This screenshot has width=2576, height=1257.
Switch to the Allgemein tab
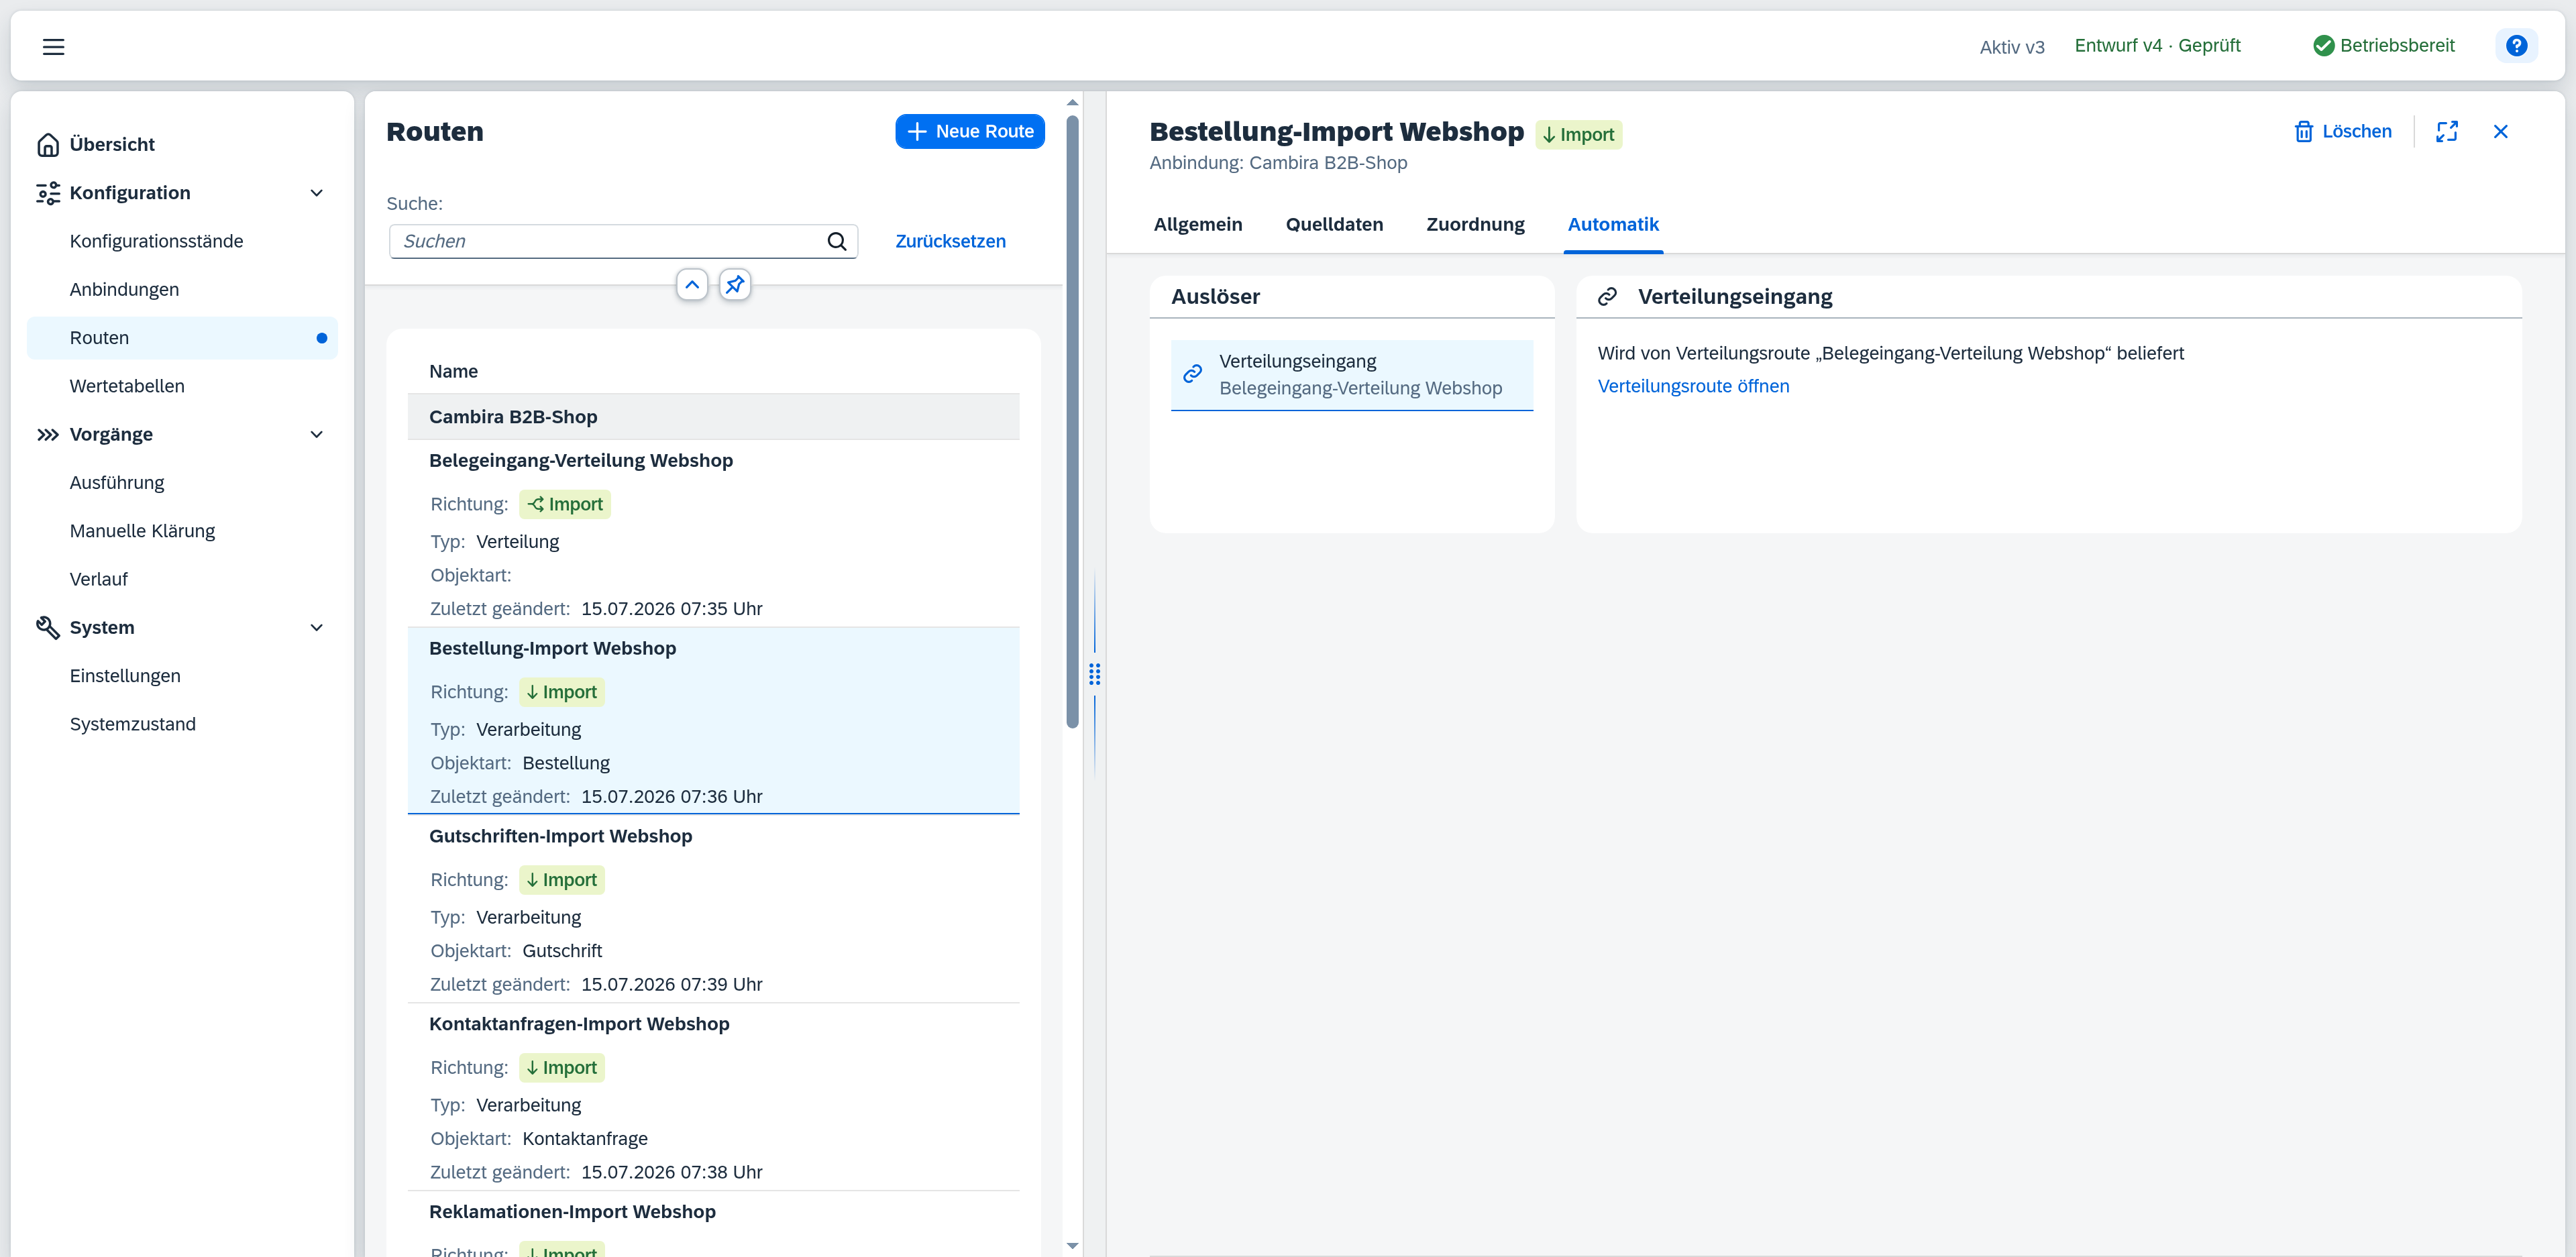tap(1198, 225)
